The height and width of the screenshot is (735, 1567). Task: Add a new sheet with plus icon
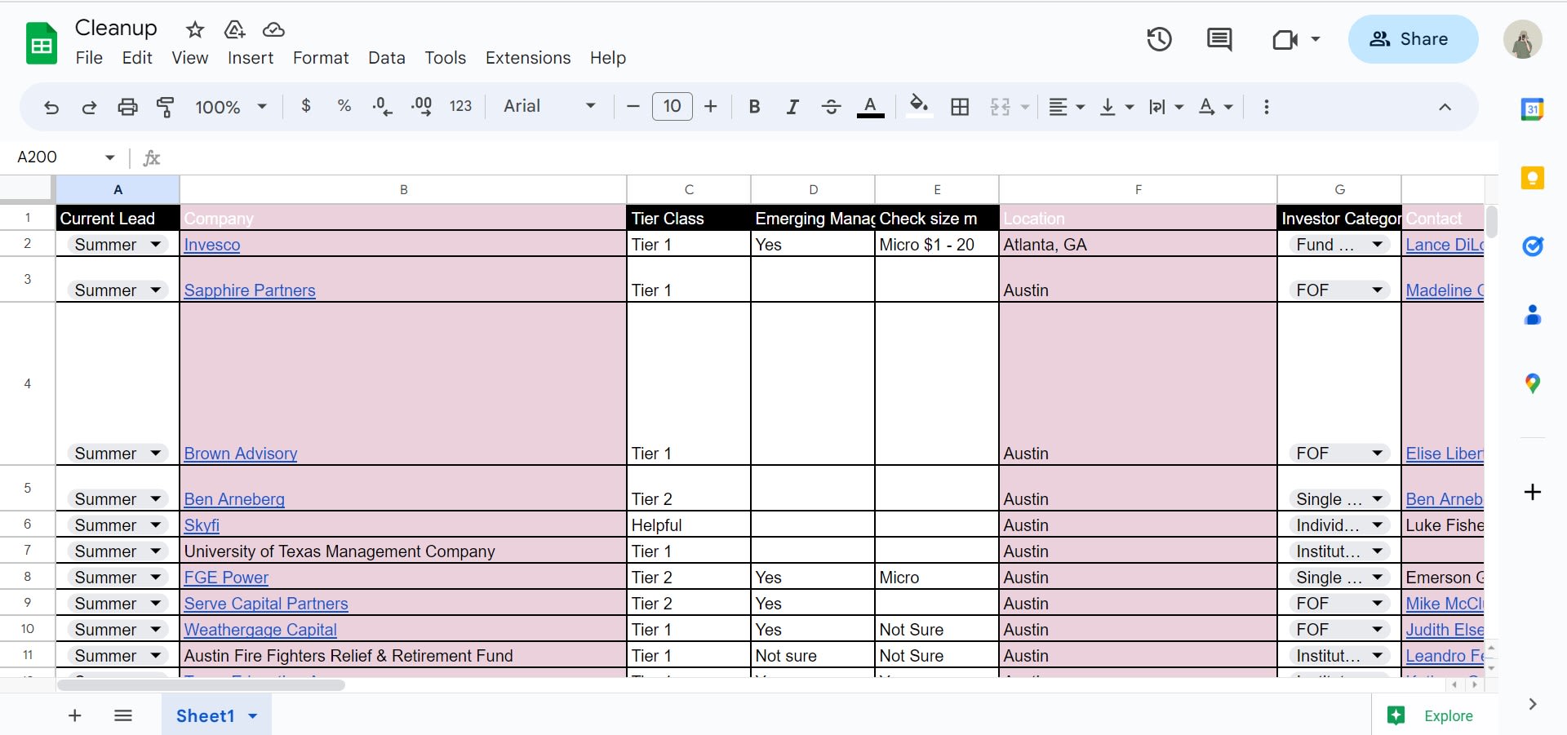coord(75,715)
